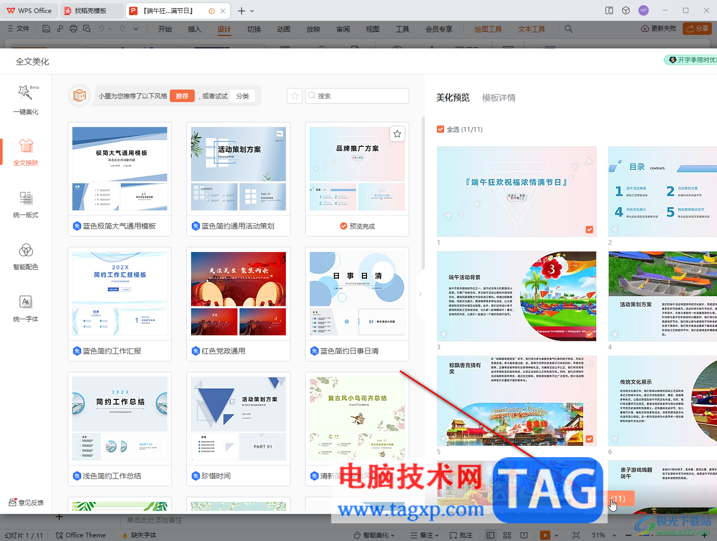Toggle the 全选 (11/11) checkbox
The height and width of the screenshot is (541, 717).
point(441,129)
